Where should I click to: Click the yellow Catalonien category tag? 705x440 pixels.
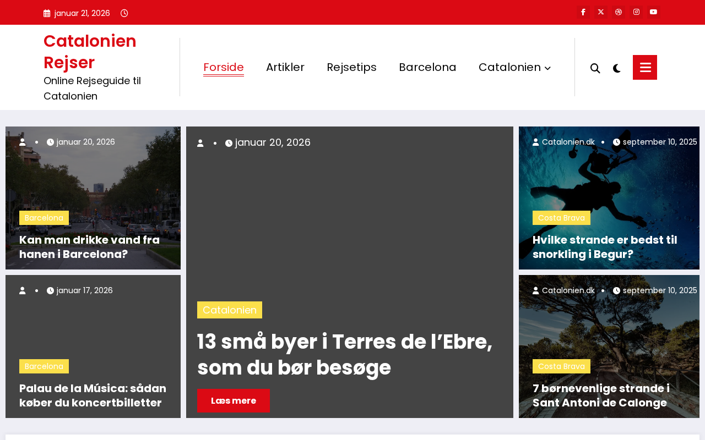230,310
